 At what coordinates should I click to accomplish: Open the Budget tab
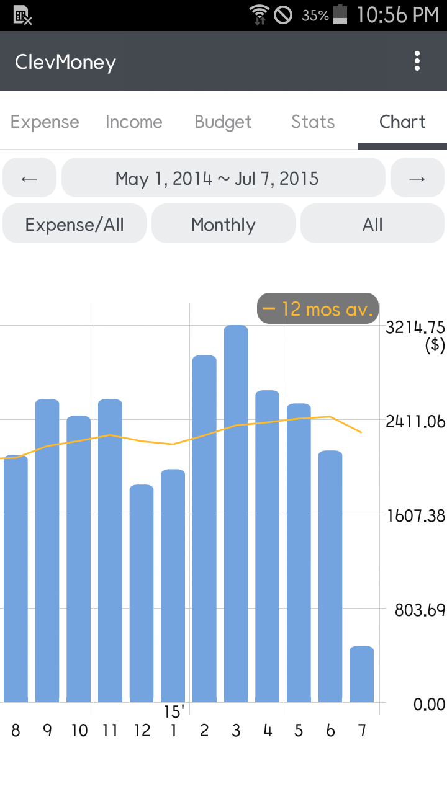click(223, 122)
